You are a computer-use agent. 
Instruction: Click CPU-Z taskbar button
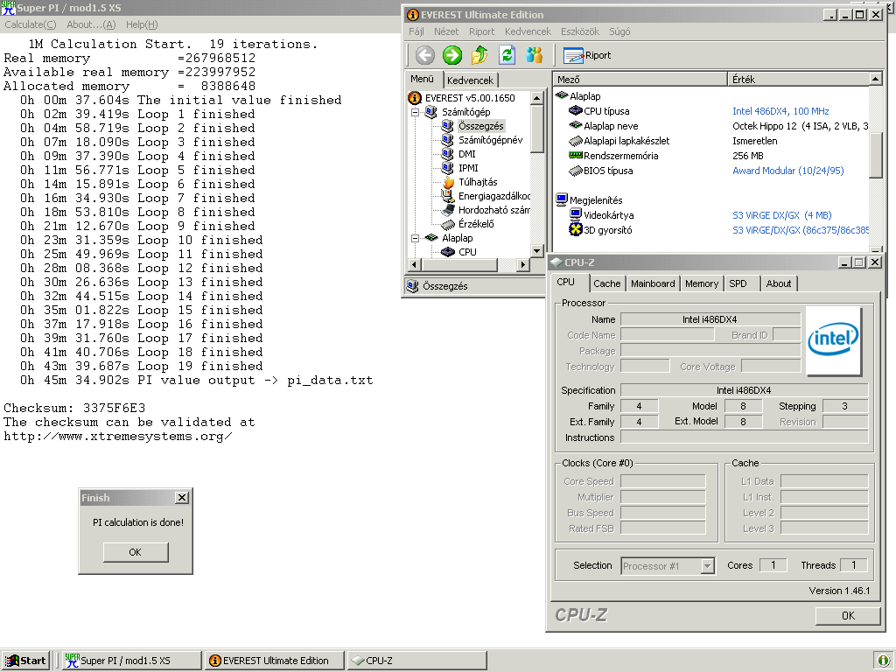pyautogui.click(x=417, y=661)
